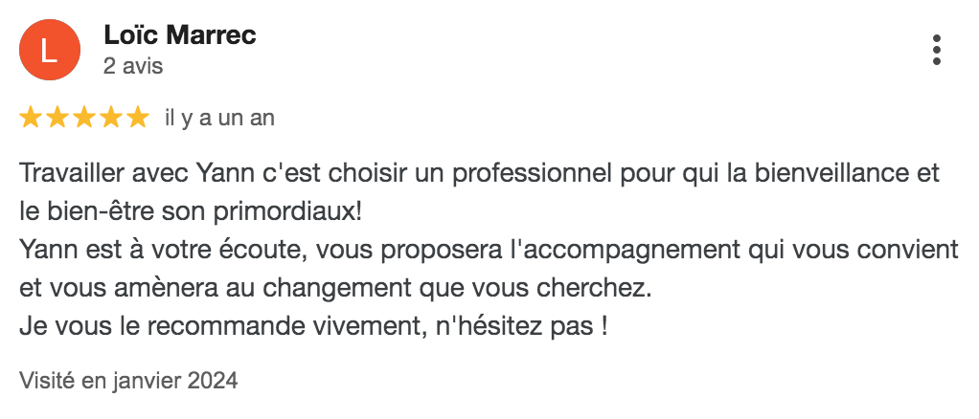Click the 'il y a un an' timestamp
Viewport: 979px width, 419px height.
coord(219,118)
